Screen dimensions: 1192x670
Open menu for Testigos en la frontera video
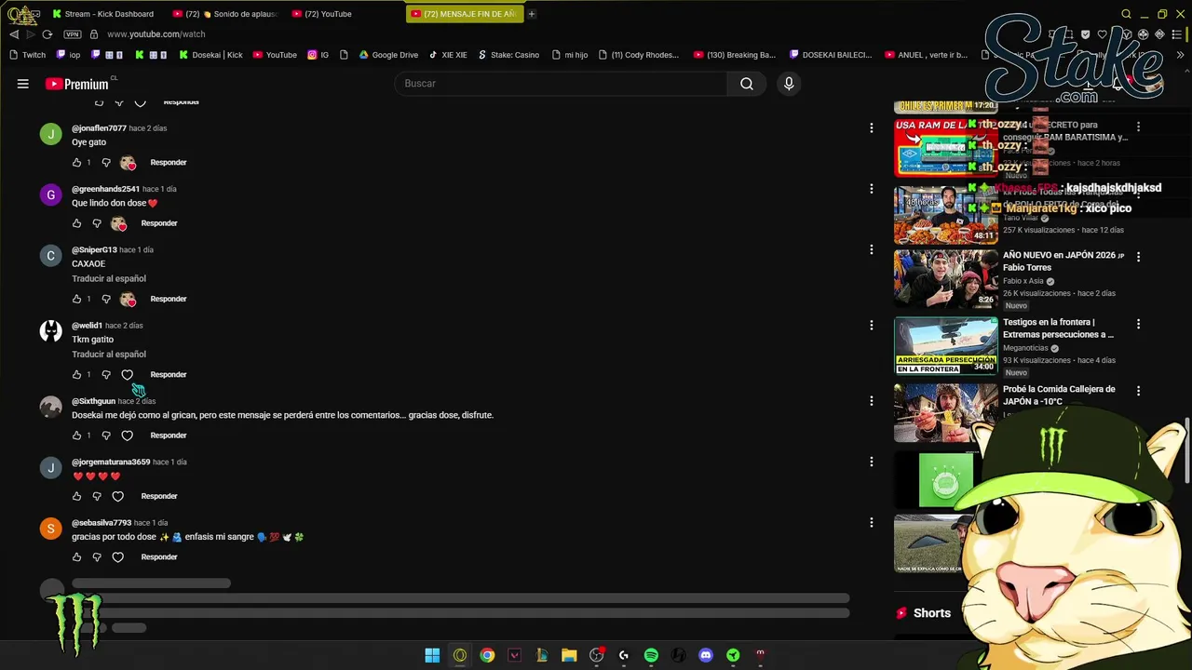point(1138,325)
